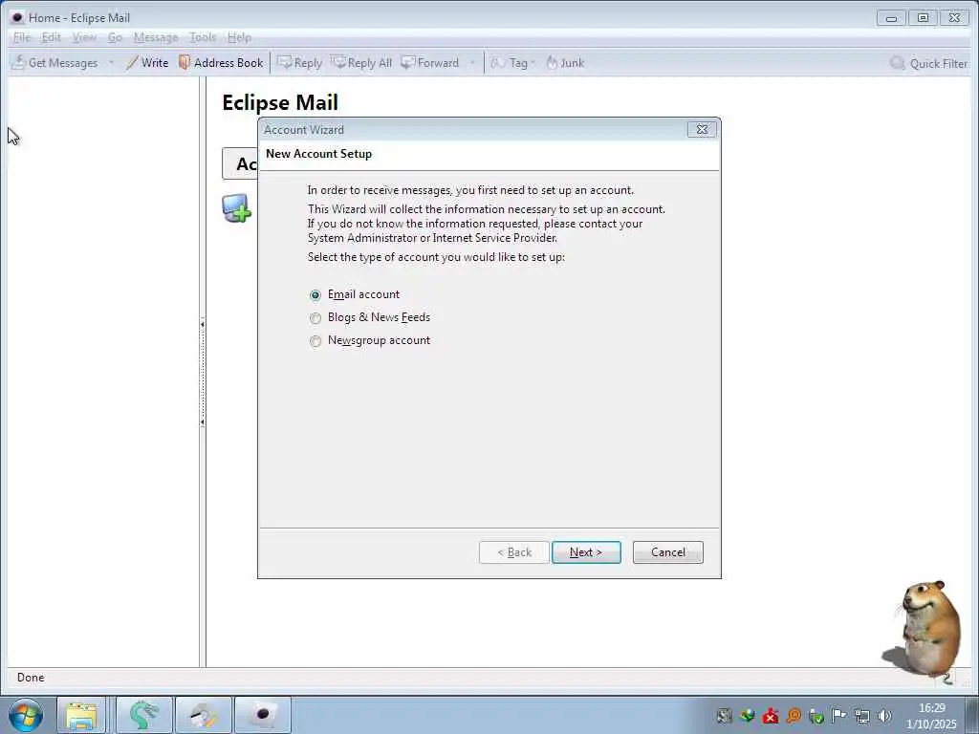
Task: Open the Help menu
Action: coord(239,37)
